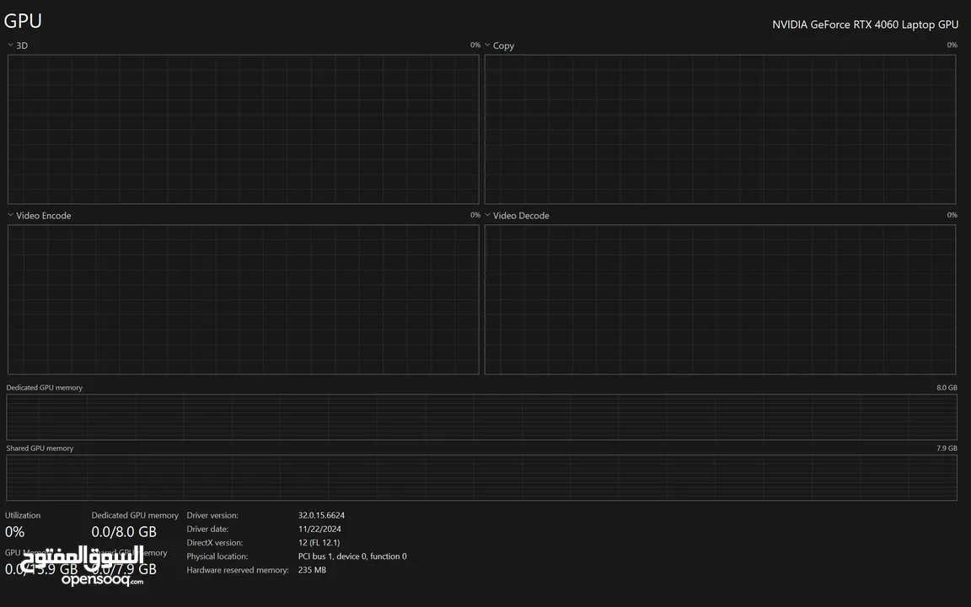Select the GPU heading text

pyautogui.click(x=23, y=20)
